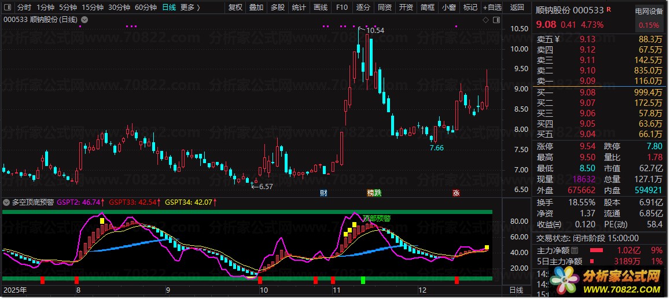This screenshot has height=299, width=670.
Task: Toggle 复权 price adjustment
Action: (x=235, y=8)
